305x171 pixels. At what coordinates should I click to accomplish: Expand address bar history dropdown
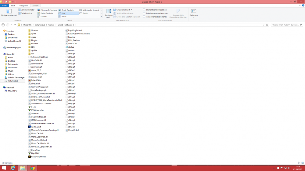[264, 25]
